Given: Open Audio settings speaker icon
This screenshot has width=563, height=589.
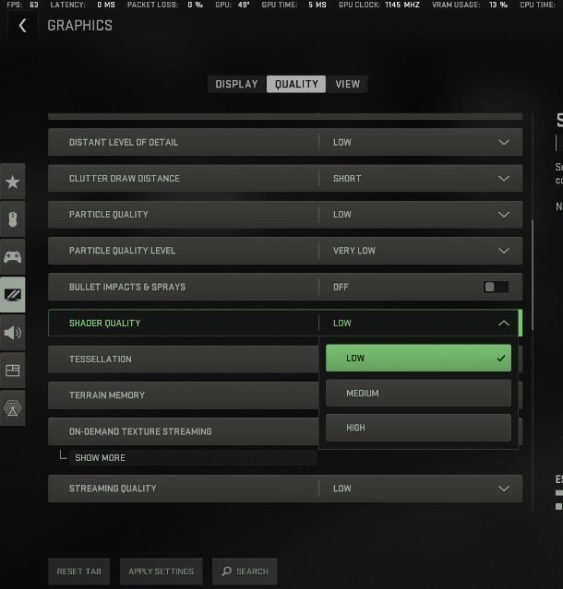Looking at the screenshot, I should point(13,333).
